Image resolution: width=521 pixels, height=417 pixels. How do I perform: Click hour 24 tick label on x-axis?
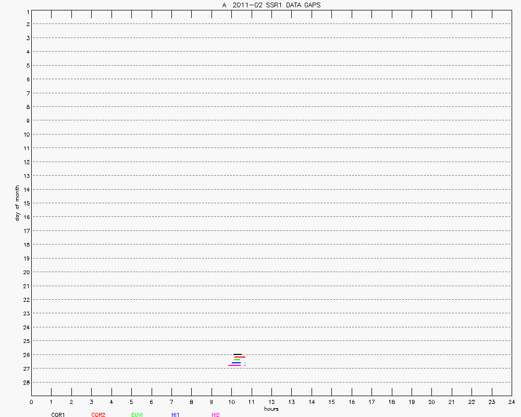tap(511, 402)
